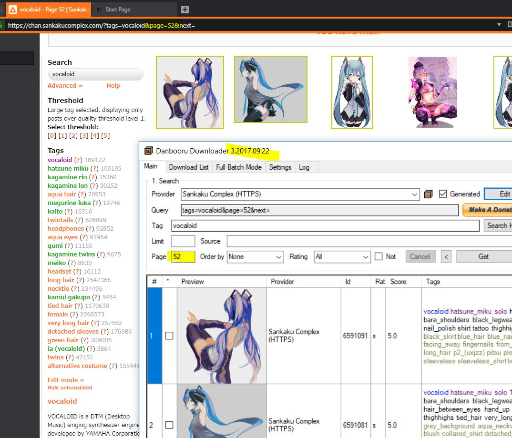Open the Order by dropdown

256,257
